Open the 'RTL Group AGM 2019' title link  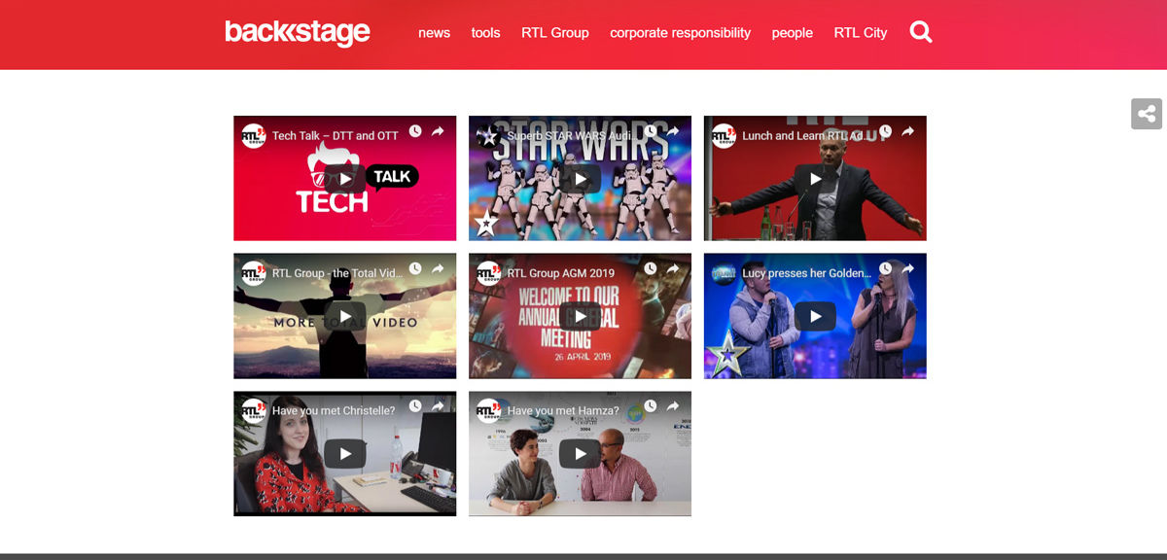coord(561,273)
